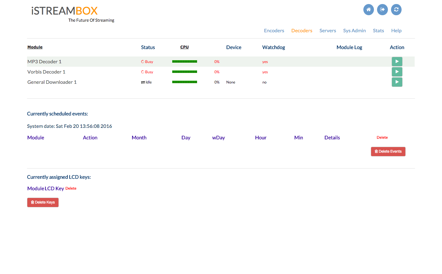The width and height of the screenshot is (442, 274).
Task: Open the Servers section
Action: pos(328,30)
